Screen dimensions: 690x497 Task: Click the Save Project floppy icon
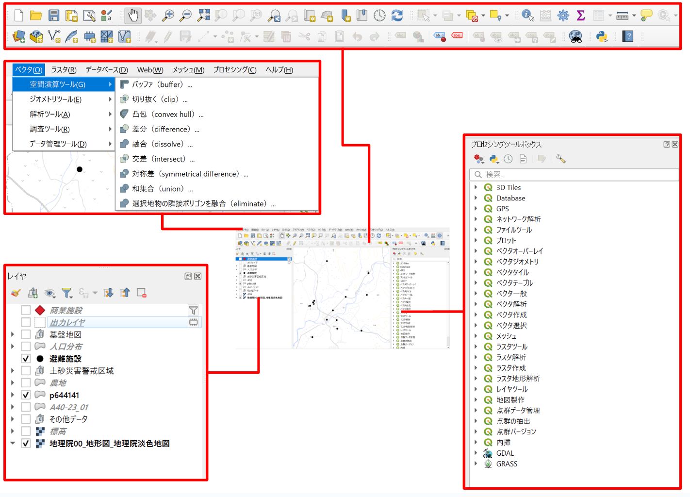point(54,16)
